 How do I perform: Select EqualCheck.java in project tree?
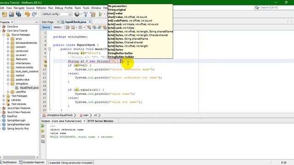coord(29,88)
